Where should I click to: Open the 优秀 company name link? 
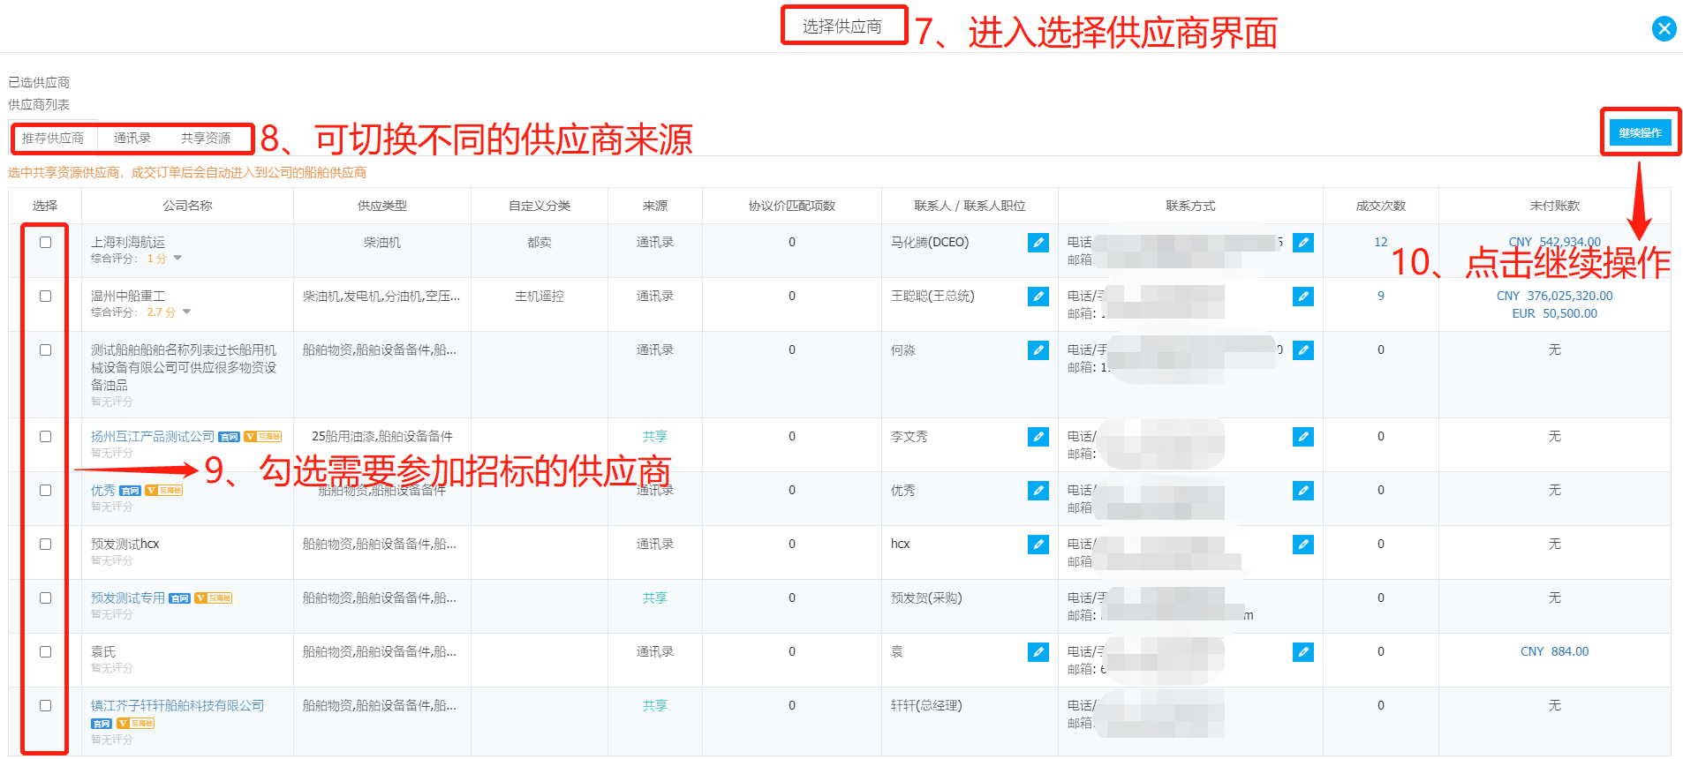103,491
